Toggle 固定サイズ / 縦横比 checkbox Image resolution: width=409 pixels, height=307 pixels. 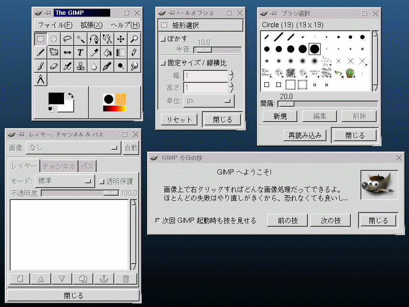tap(163, 63)
